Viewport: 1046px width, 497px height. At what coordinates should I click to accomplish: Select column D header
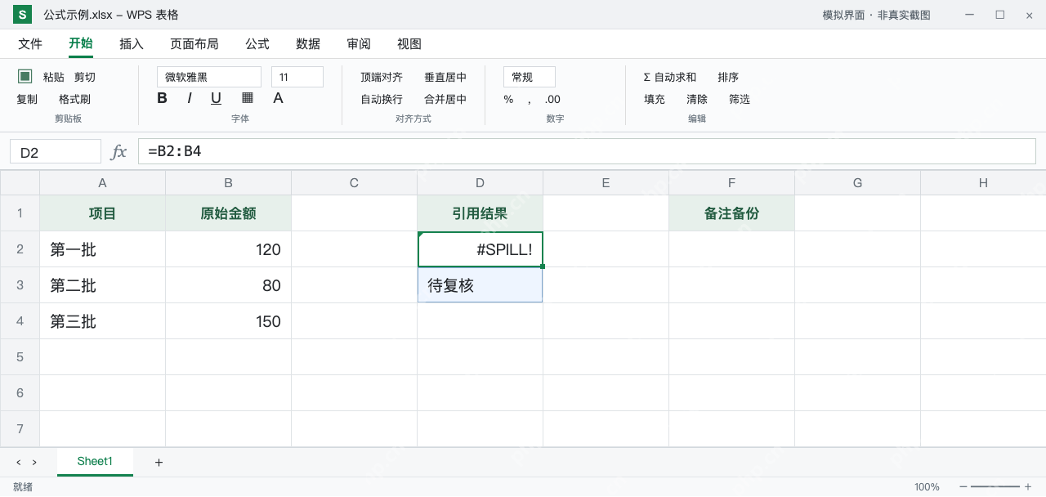(x=481, y=183)
